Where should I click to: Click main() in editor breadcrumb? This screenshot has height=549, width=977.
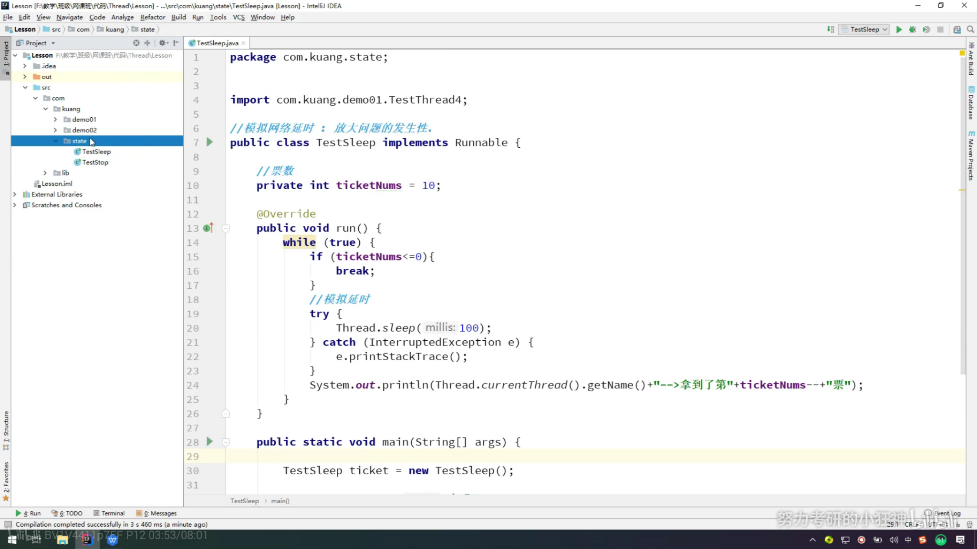pos(280,501)
